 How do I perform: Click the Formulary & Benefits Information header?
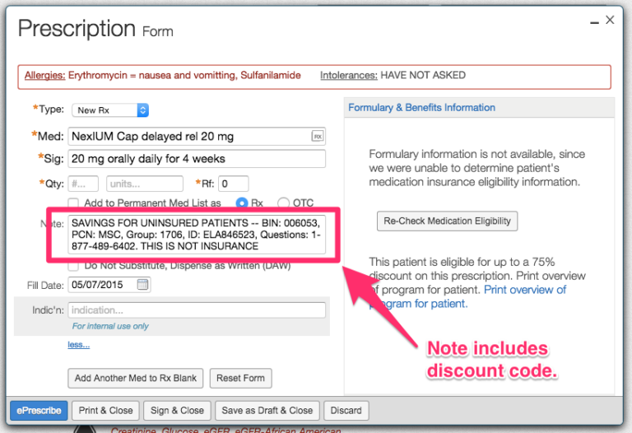(x=421, y=108)
